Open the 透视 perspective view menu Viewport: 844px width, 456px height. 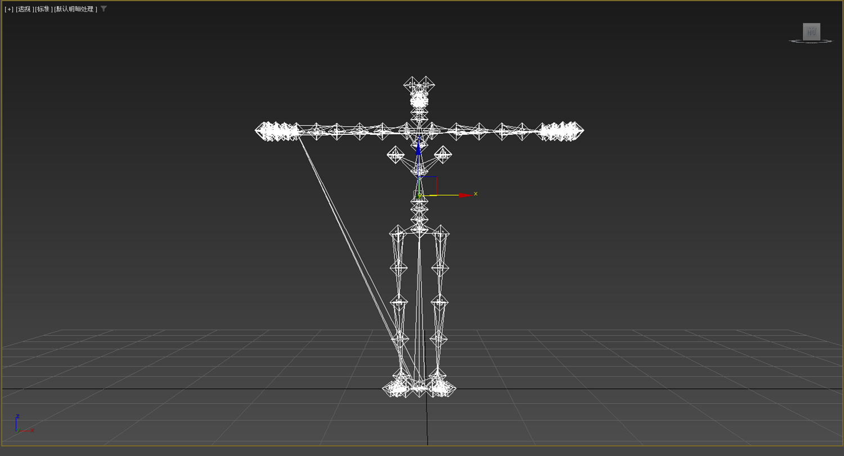25,9
